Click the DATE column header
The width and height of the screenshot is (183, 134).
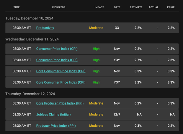coord(117,7)
